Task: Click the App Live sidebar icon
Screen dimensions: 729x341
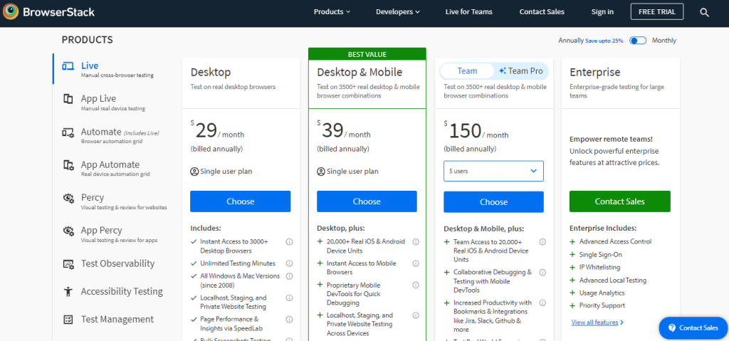Action: [68, 99]
